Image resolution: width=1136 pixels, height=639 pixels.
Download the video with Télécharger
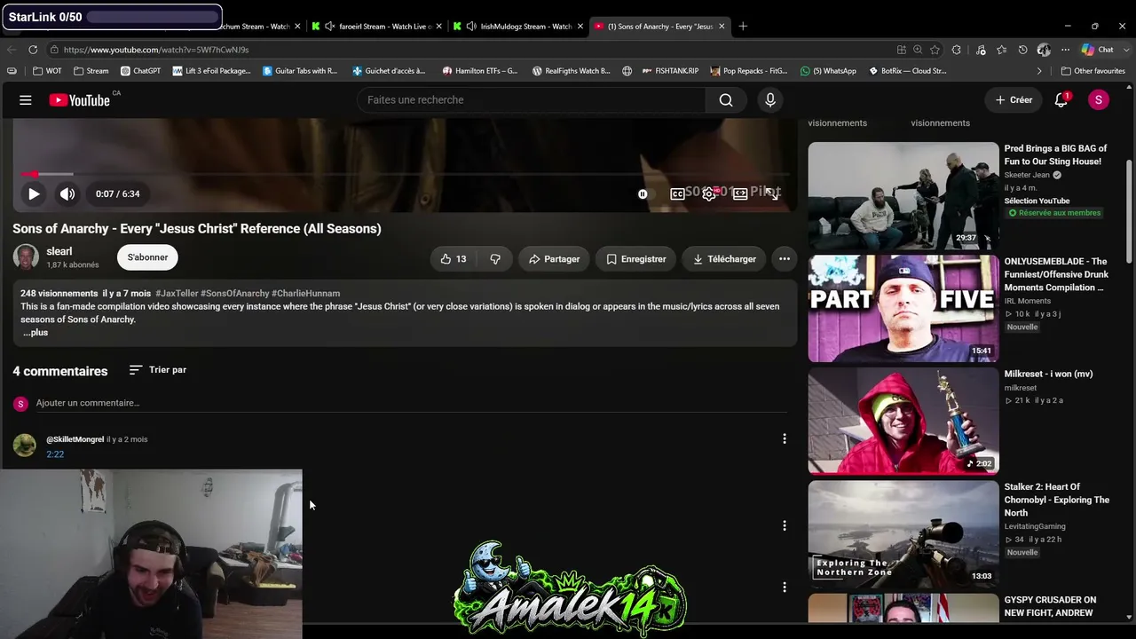coord(724,259)
